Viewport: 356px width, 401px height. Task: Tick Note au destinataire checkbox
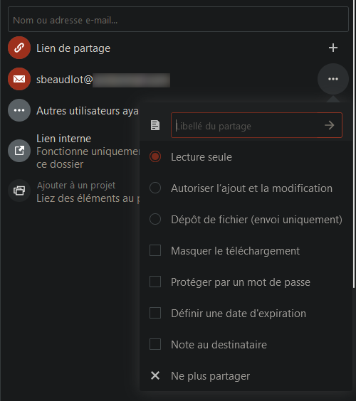point(155,344)
